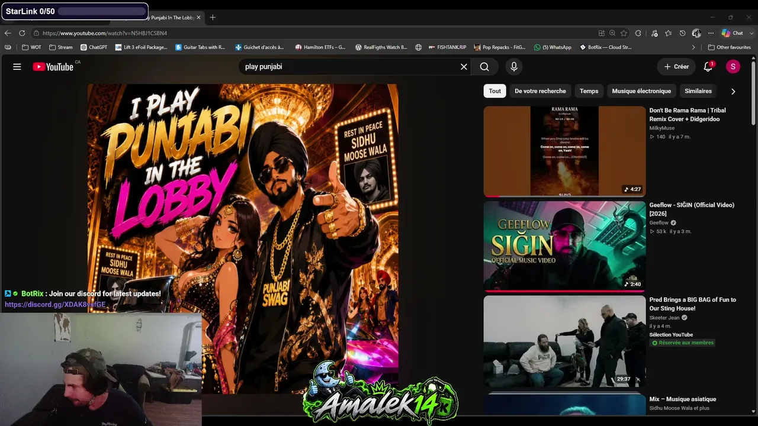Open the browser extensions puzzle icon
758x426 pixels.
click(638, 33)
